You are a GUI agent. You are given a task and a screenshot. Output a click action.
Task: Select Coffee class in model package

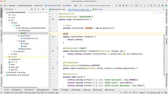pos(26,44)
